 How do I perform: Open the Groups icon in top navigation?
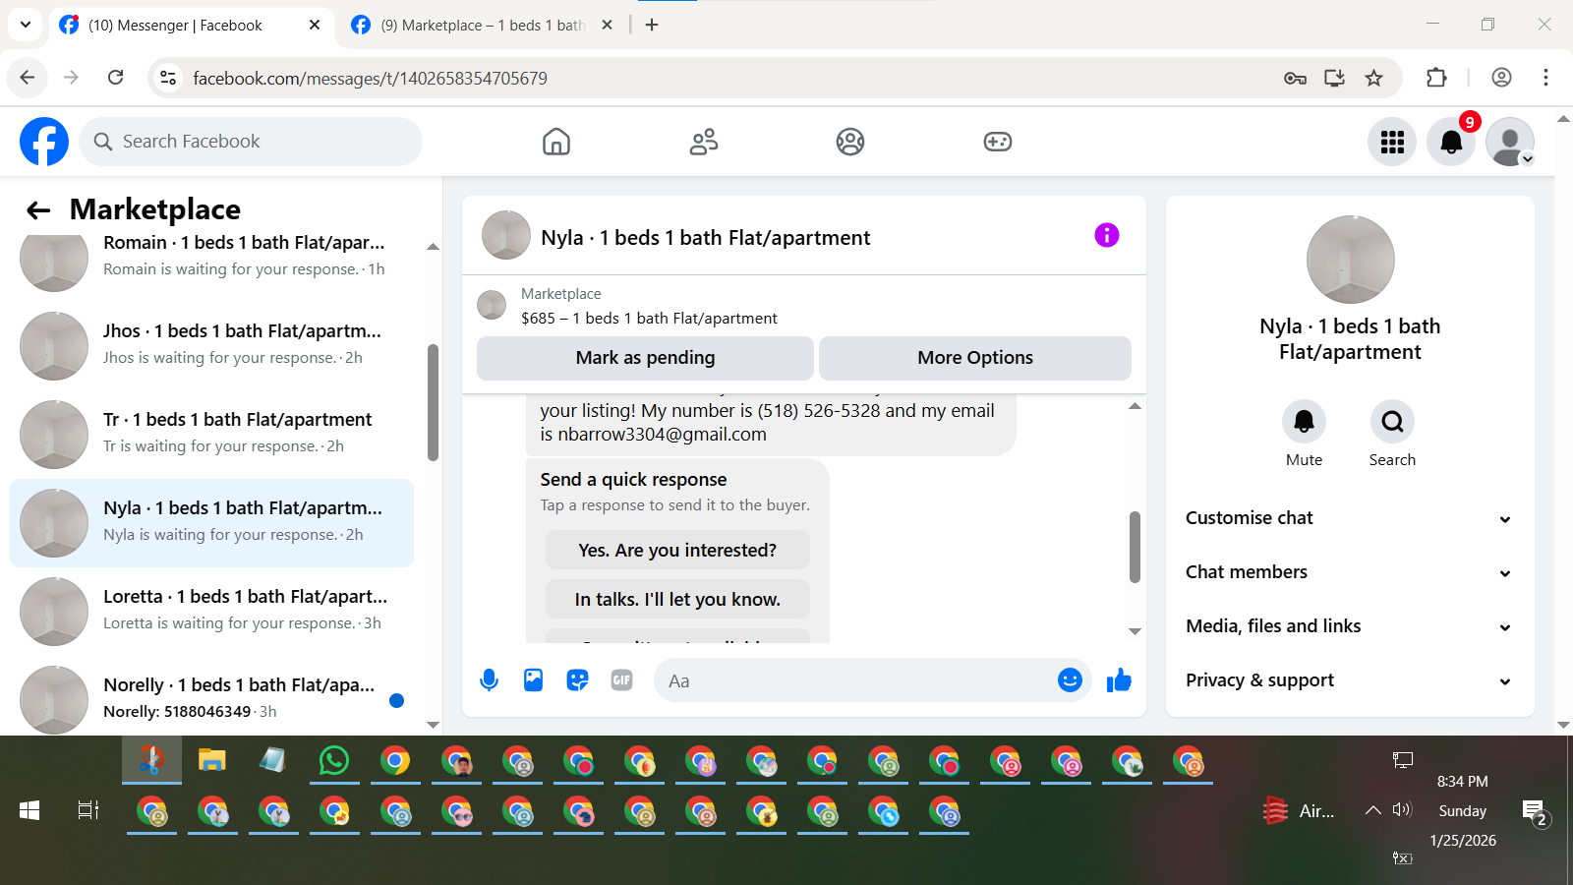pyautogui.click(x=850, y=142)
